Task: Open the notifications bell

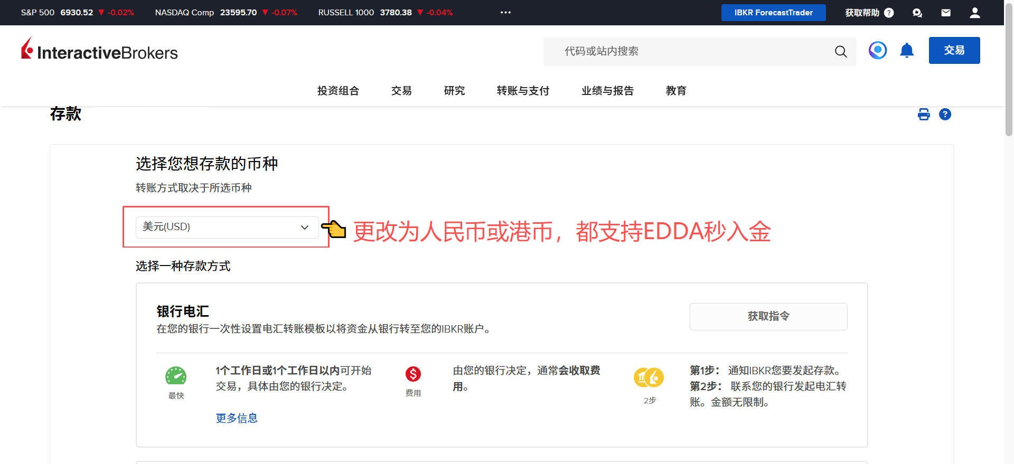Action: [x=907, y=51]
